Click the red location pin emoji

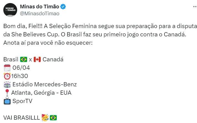(x=7, y=93)
